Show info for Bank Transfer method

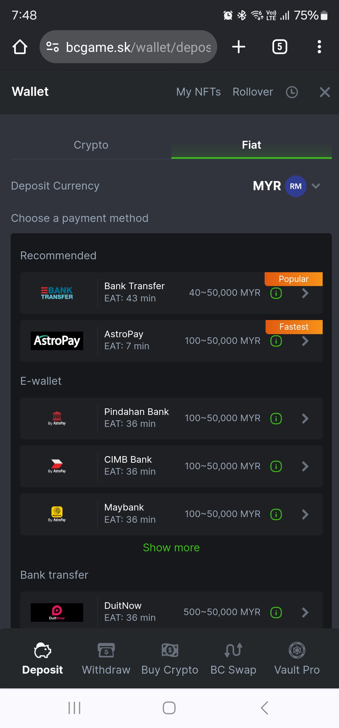pos(276,293)
